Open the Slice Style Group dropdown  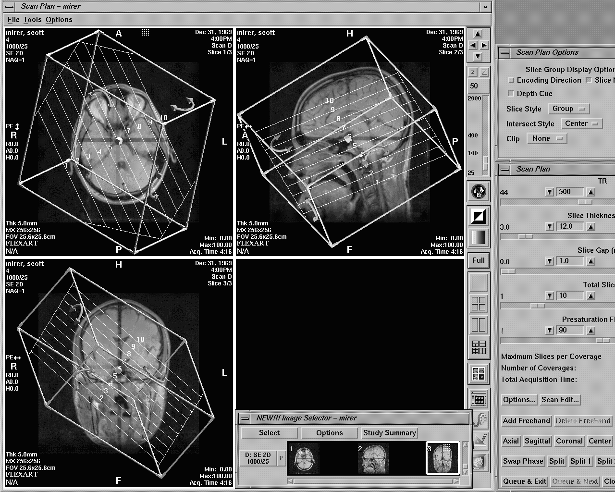569,109
